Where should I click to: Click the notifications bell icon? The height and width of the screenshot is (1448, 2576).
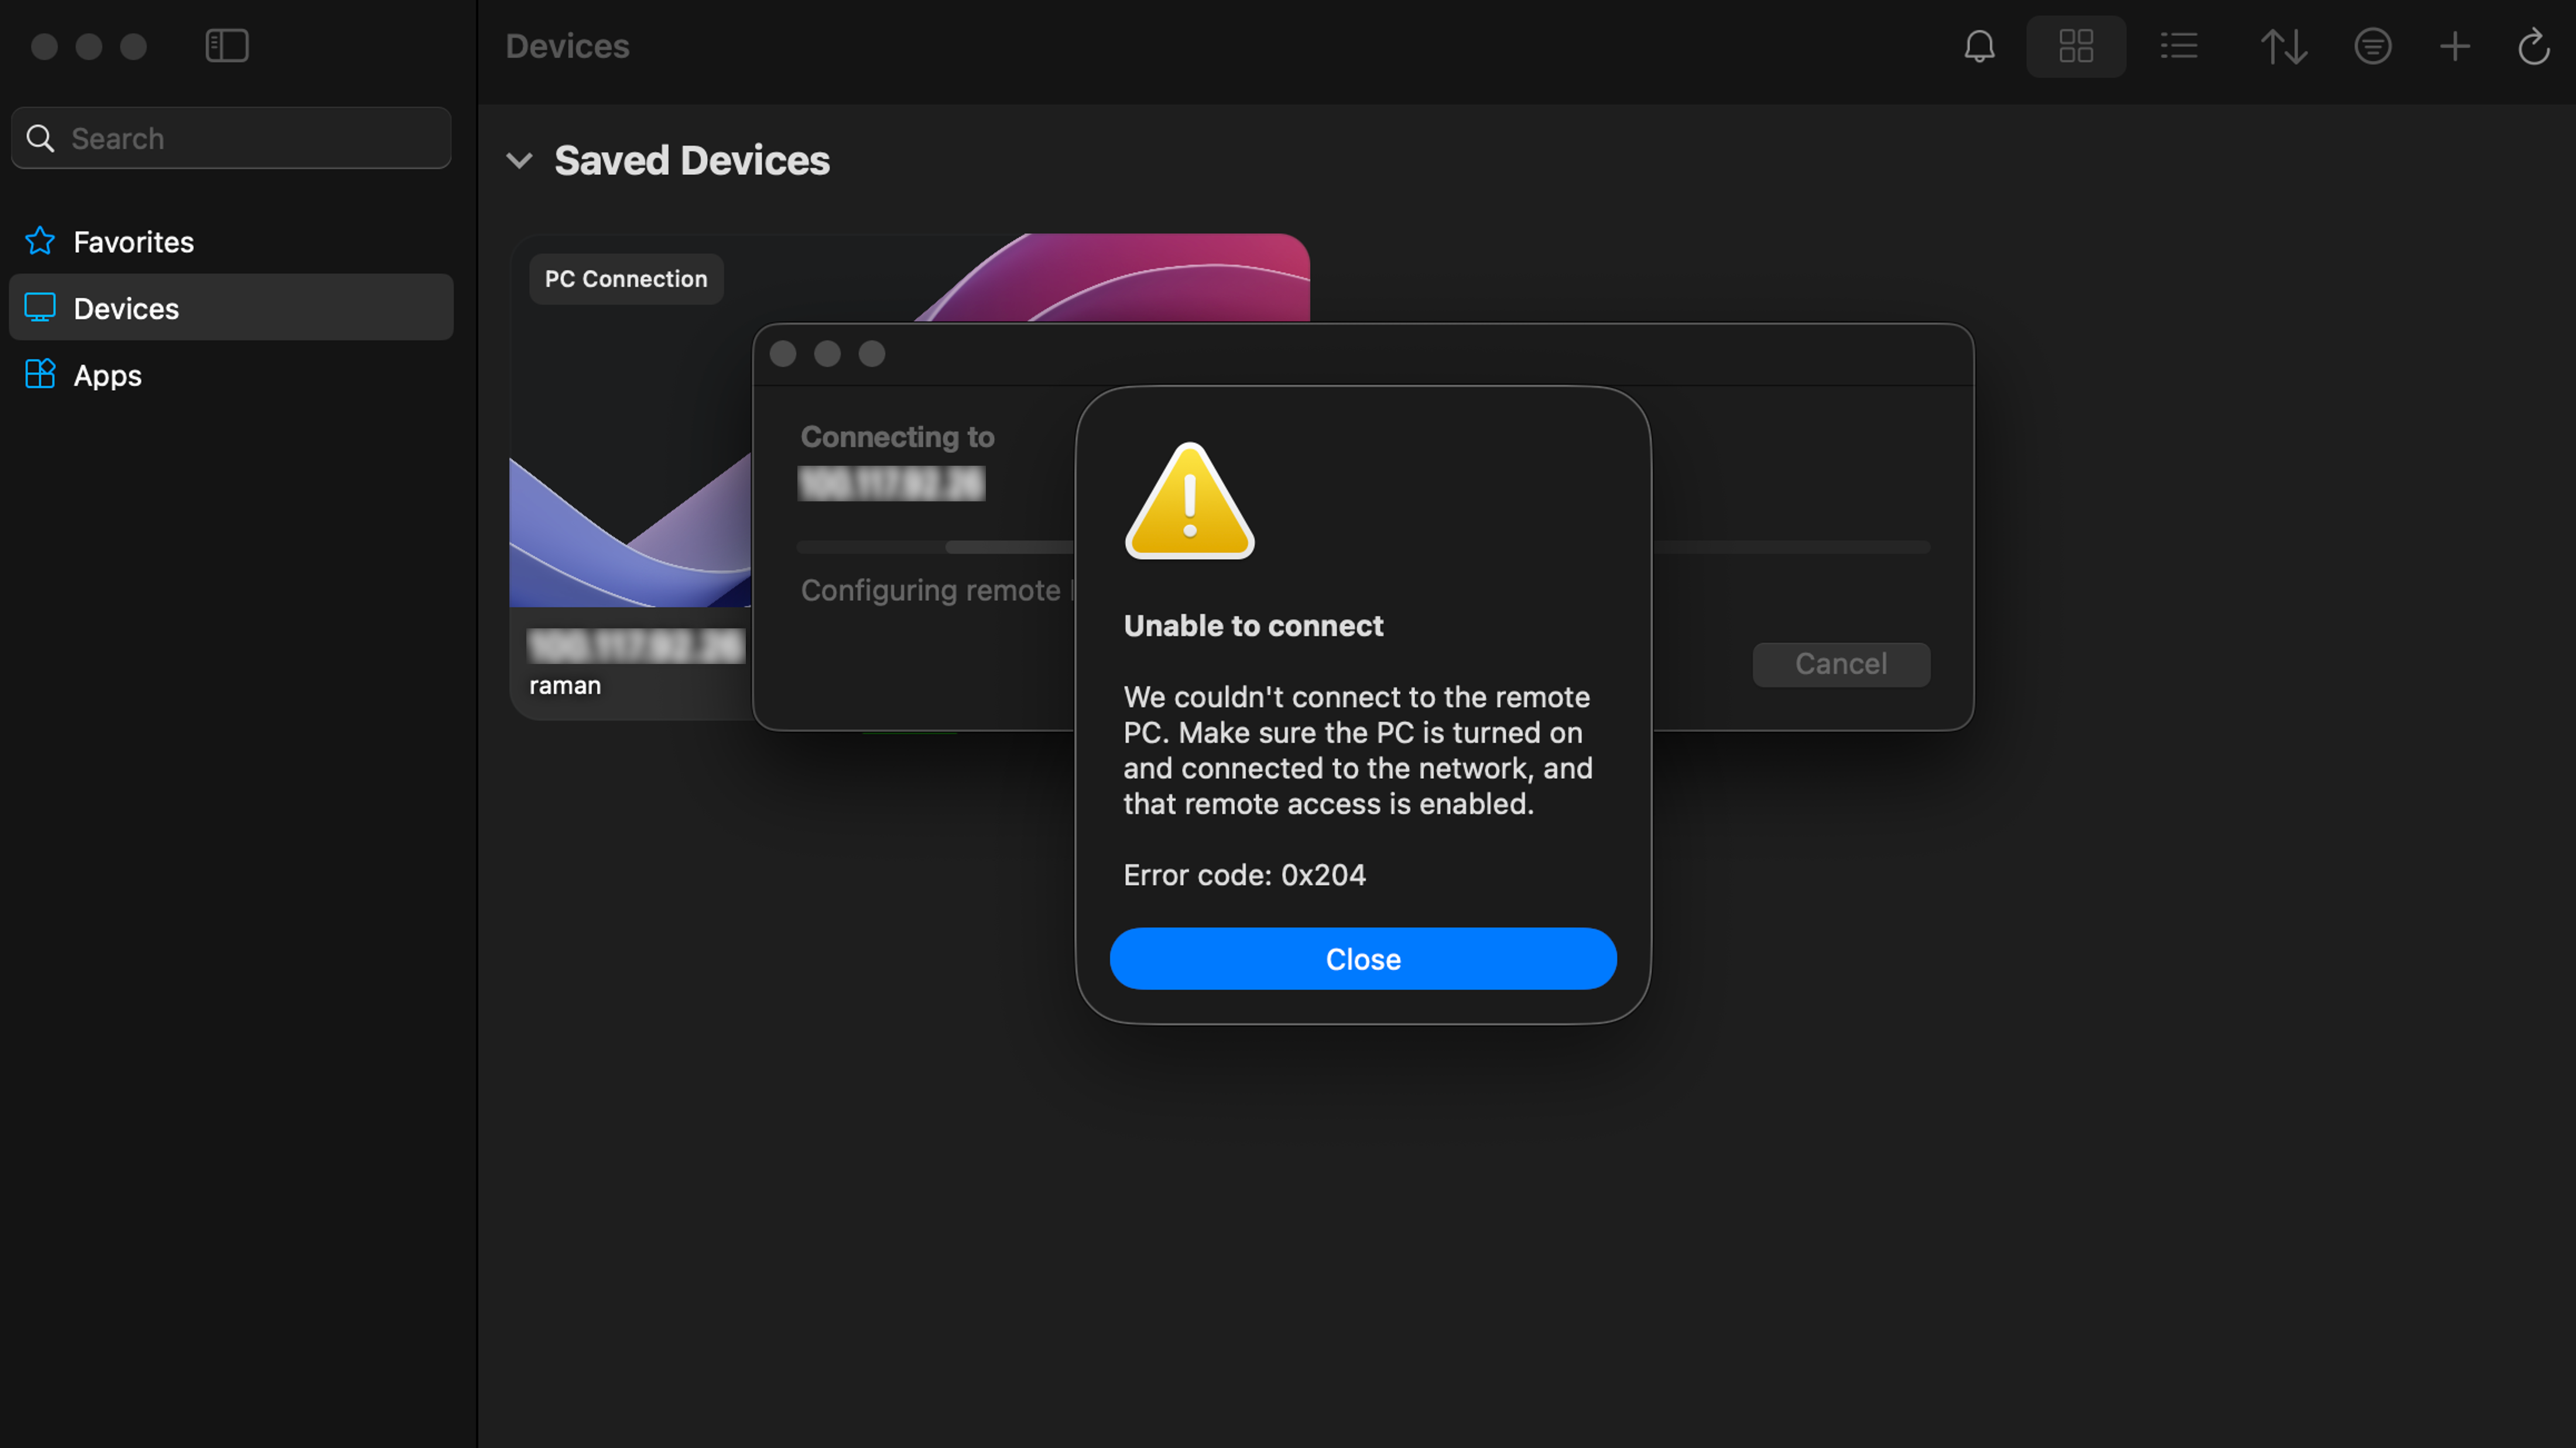coord(1979,46)
